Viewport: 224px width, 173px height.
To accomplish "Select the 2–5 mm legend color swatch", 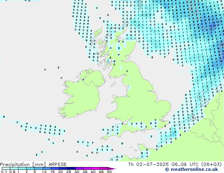I will (30, 168).
